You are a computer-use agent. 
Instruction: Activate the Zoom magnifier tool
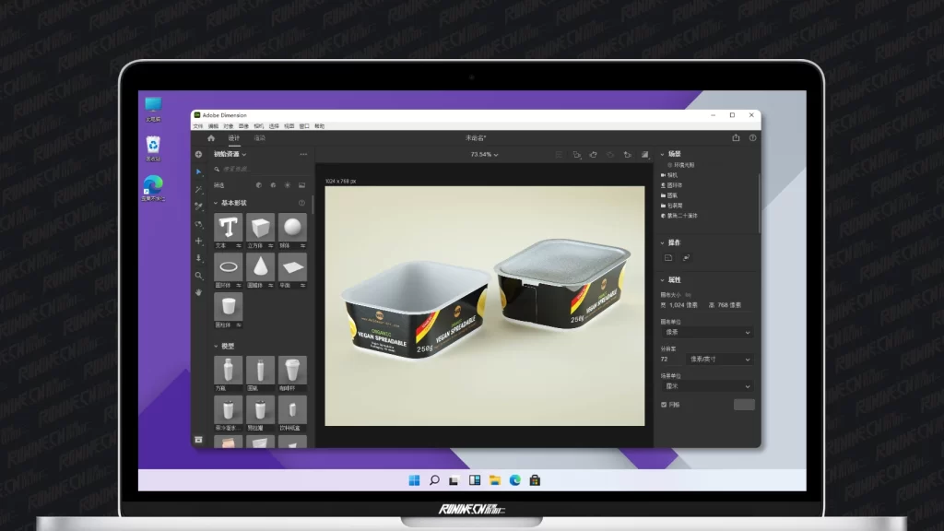tap(198, 275)
